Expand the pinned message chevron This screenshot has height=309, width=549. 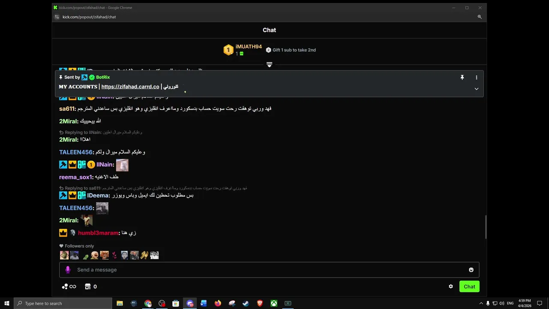click(476, 89)
